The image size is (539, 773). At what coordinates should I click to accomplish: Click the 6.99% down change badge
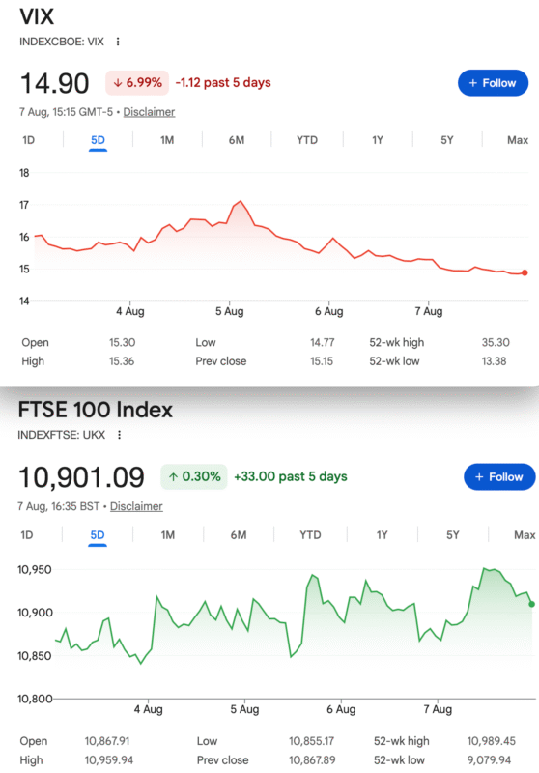tap(137, 82)
